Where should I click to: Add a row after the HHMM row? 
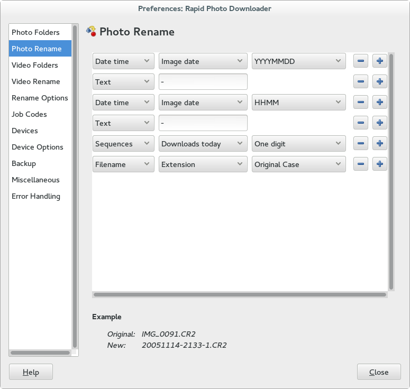coord(380,102)
